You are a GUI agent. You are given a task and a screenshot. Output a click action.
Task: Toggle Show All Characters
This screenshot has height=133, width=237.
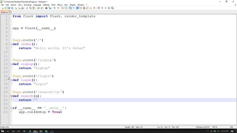pyautogui.click(x=74, y=8)
